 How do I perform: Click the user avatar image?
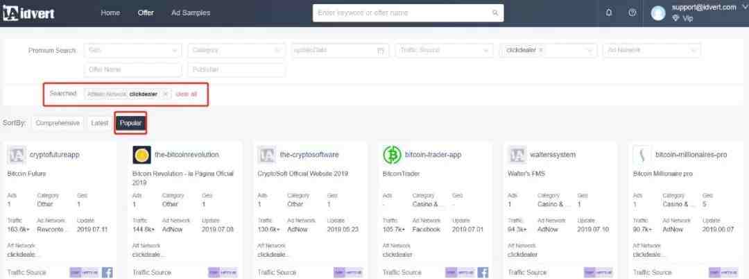point(658,13)
